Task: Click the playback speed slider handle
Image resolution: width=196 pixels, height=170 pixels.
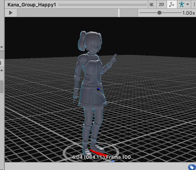Action: [159, 13]
